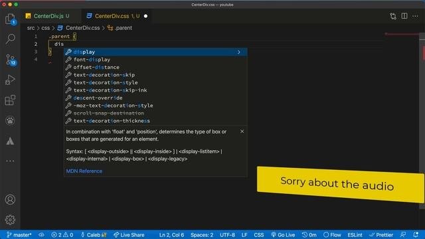This screenshot has height=239, width=425.
Task: Open the Extensions view
Action: (10, 100)
